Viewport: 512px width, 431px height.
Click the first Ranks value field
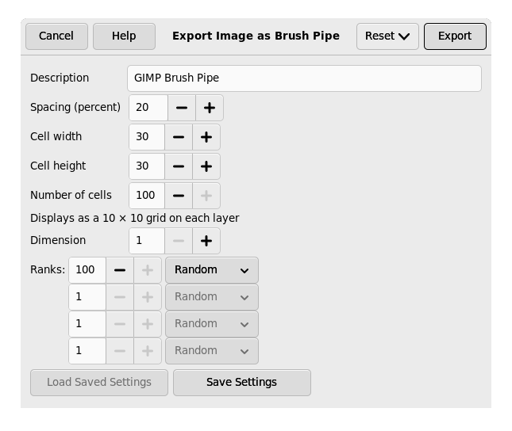coord(87,270)
